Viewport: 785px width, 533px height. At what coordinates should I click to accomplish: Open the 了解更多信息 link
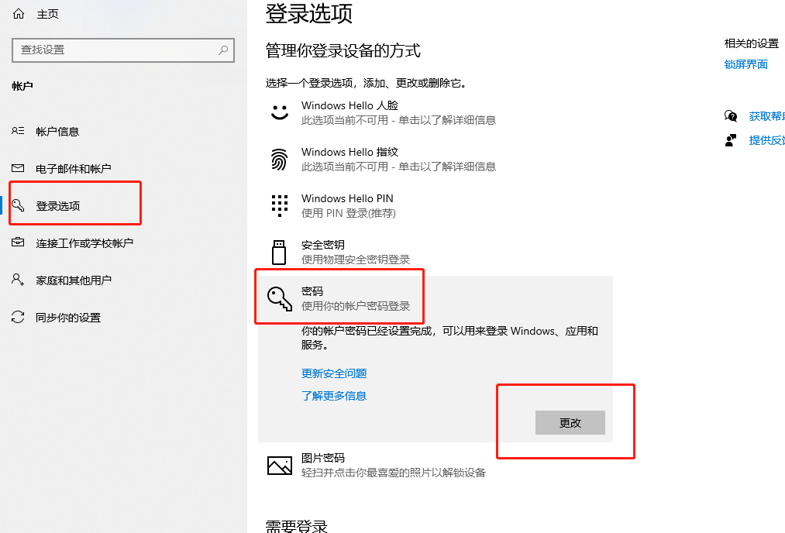pyautogui.click(x=334, y=396)
